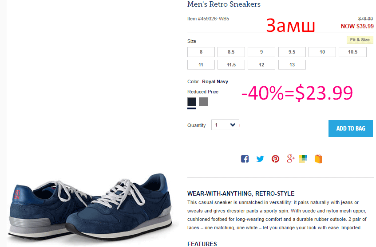The height and width of the screenshot is (247, 376).
Task: Open the Fit & Size guide
Action: [x=360, y=40]
